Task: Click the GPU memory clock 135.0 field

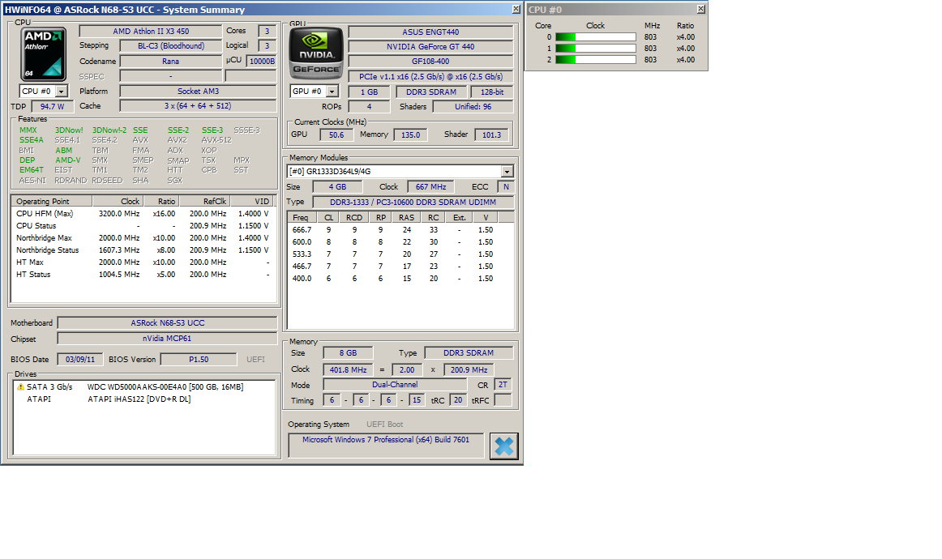Action: (x=411, y=135)
